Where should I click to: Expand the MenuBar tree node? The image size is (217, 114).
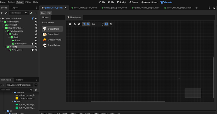4,25
